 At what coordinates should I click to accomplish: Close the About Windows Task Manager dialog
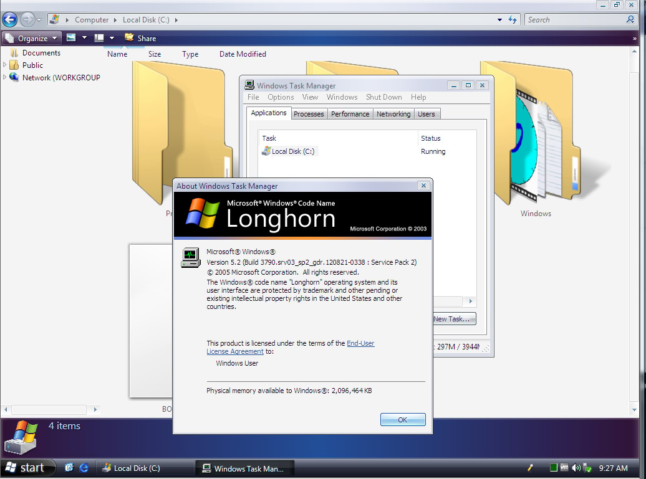point(423,186)
